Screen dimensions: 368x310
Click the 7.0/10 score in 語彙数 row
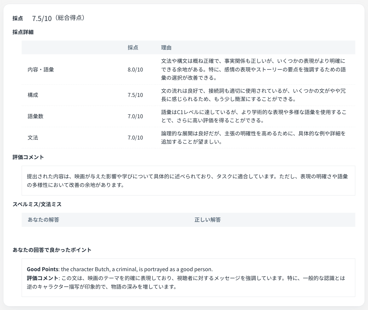(x=135, y=116)
